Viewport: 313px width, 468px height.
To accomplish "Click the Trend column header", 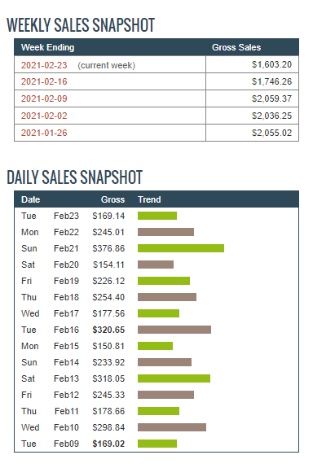I will 149,199.
